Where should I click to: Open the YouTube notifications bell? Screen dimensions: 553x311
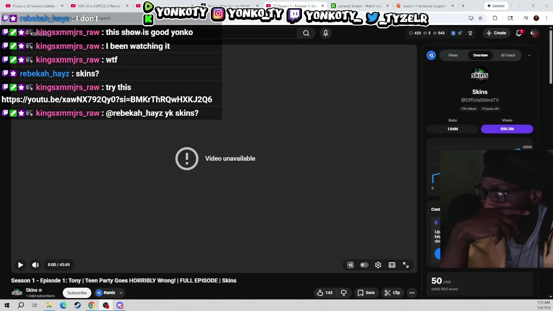519,33
